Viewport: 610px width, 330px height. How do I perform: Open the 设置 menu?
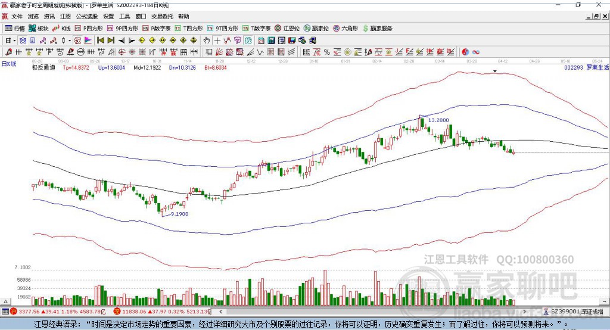(108, 16)
